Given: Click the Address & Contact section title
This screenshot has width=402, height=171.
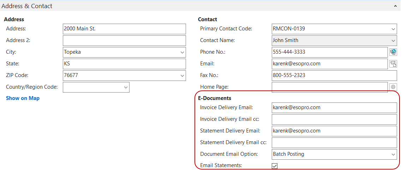Looking at the screenshot, I should (27, 6).
